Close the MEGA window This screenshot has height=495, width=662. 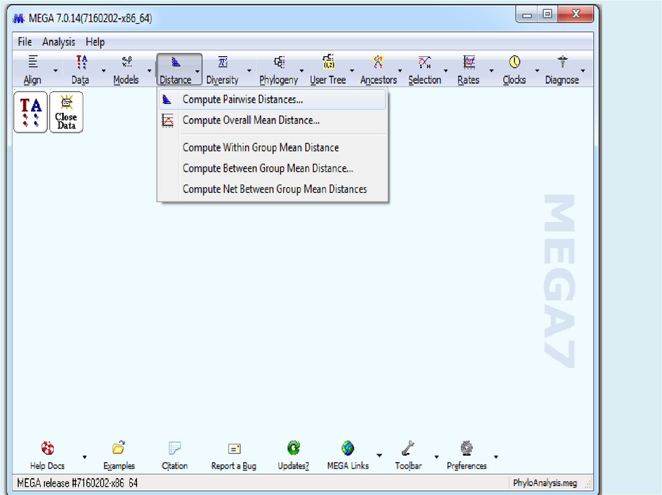click(x=575, y=14)
